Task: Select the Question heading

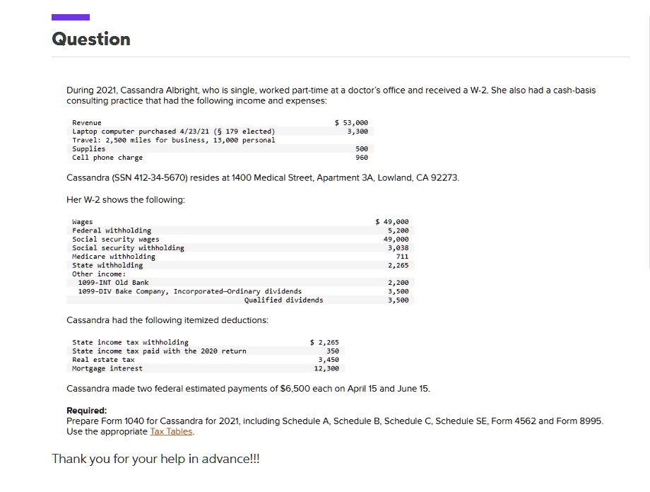Action: click(x=91, y=39)
